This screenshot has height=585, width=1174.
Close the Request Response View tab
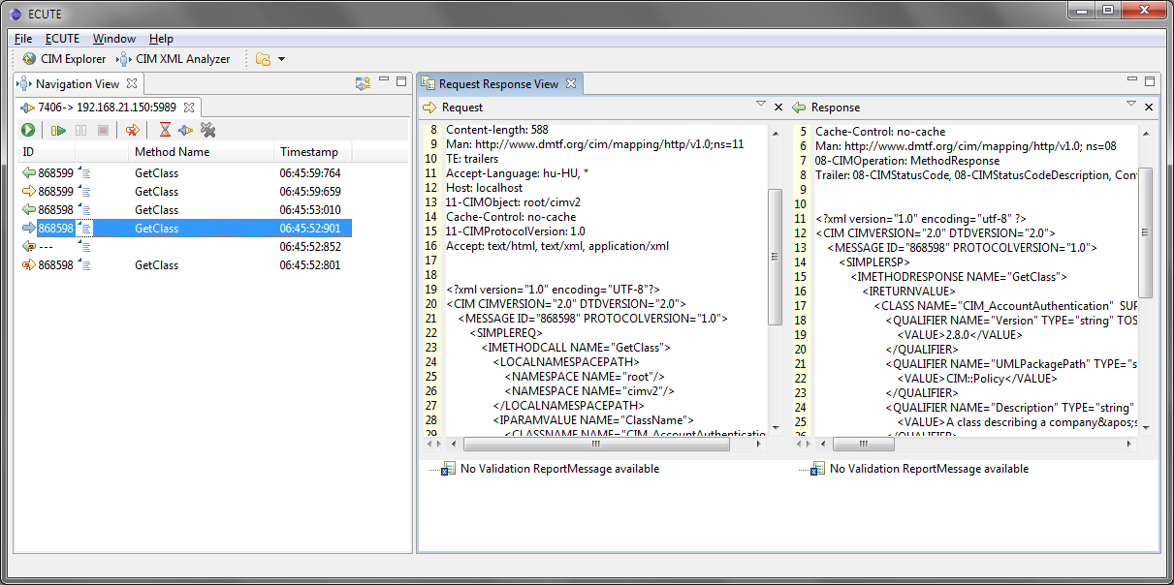(571, 84)
